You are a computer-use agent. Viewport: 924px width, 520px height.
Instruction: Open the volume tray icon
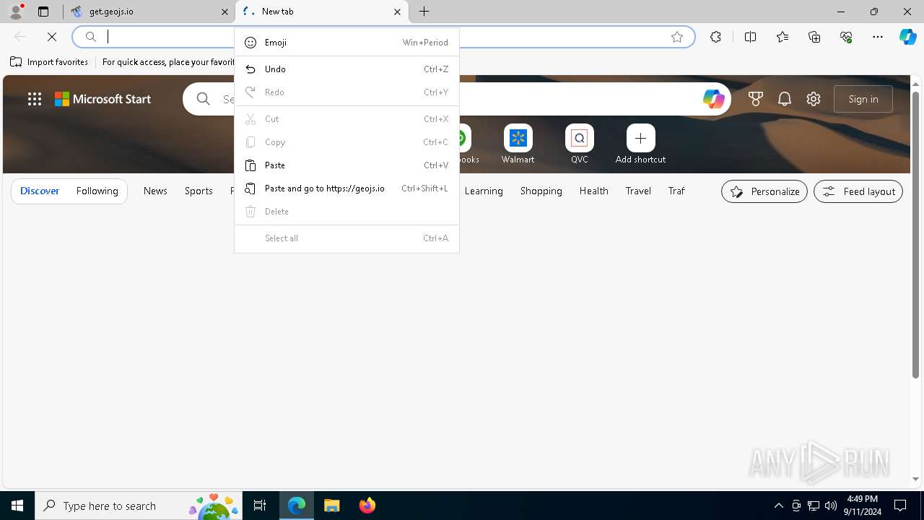831,506
